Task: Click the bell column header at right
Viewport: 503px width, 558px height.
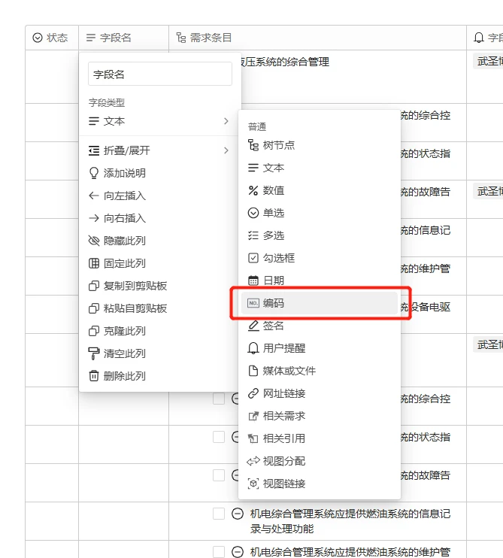Action: (x=485, y=38)
